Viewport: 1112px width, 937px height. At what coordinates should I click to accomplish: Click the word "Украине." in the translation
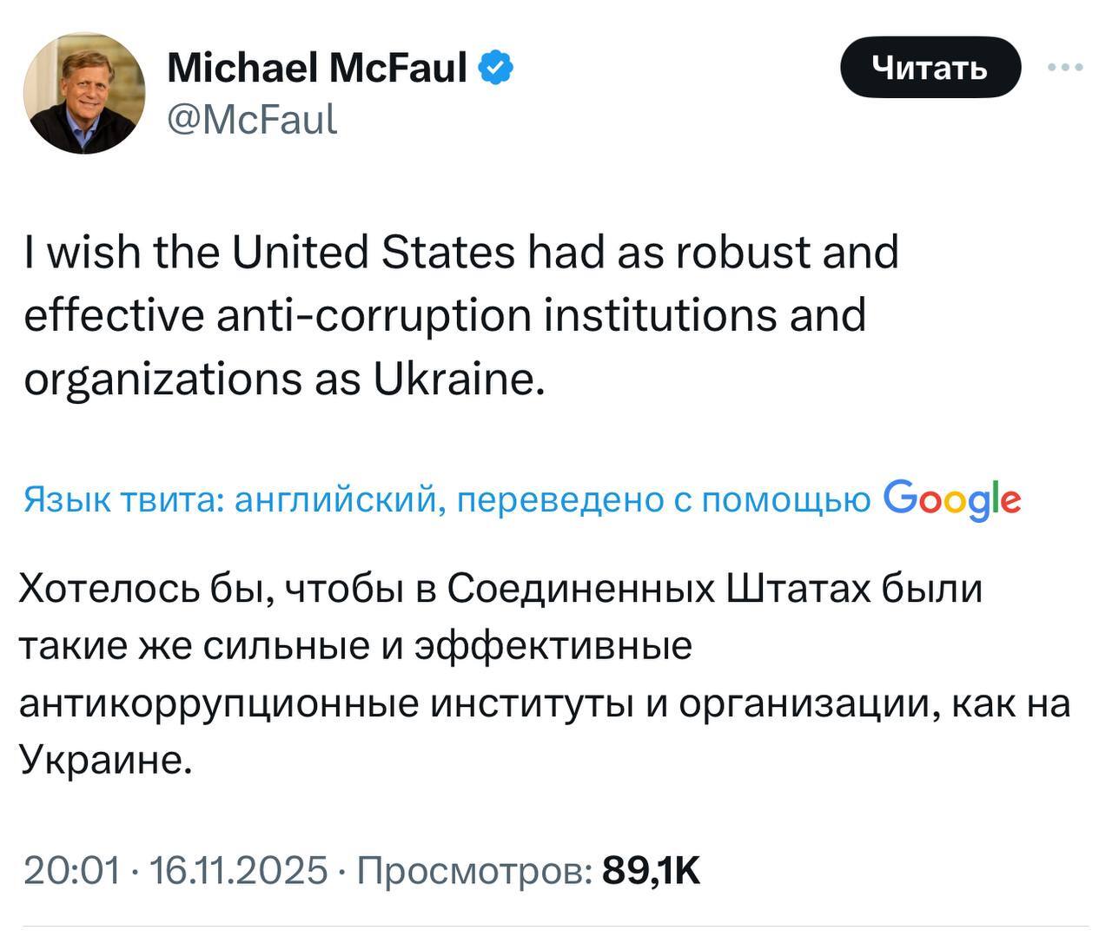[x=105, y=760]
